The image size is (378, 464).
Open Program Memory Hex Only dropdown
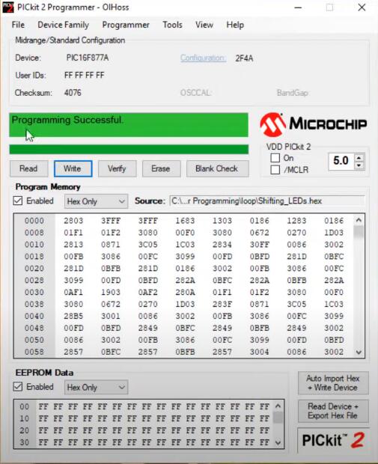click(96, 201)
